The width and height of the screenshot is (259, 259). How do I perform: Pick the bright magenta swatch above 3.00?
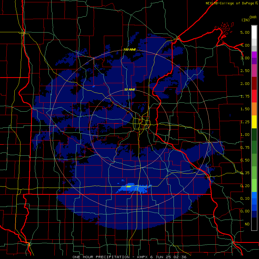coord(254,55)
